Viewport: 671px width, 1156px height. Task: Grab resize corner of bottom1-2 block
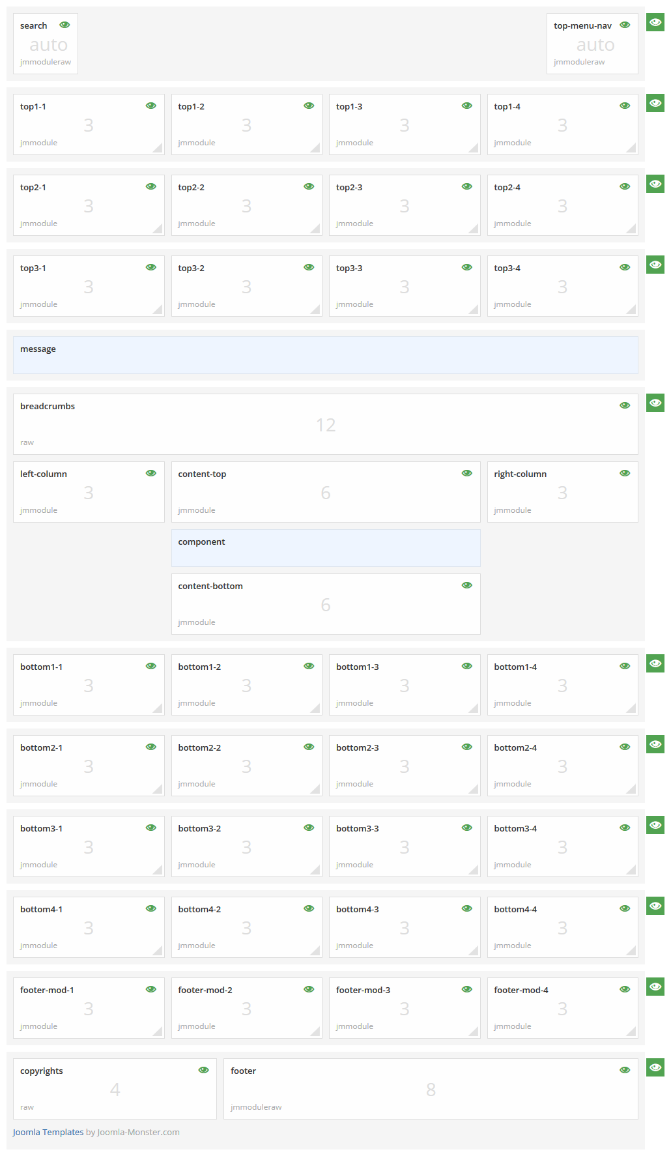pyautogui.click(x=316, y=709)
